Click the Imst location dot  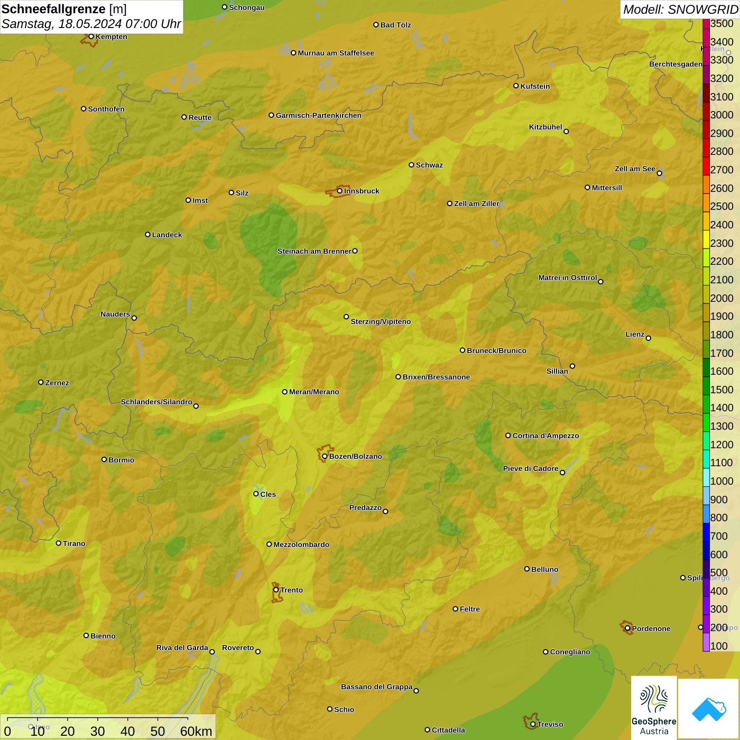188,200
